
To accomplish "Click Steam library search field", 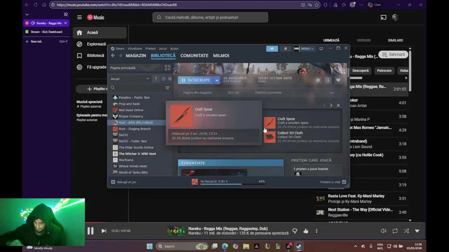I will tap(137, 88).
